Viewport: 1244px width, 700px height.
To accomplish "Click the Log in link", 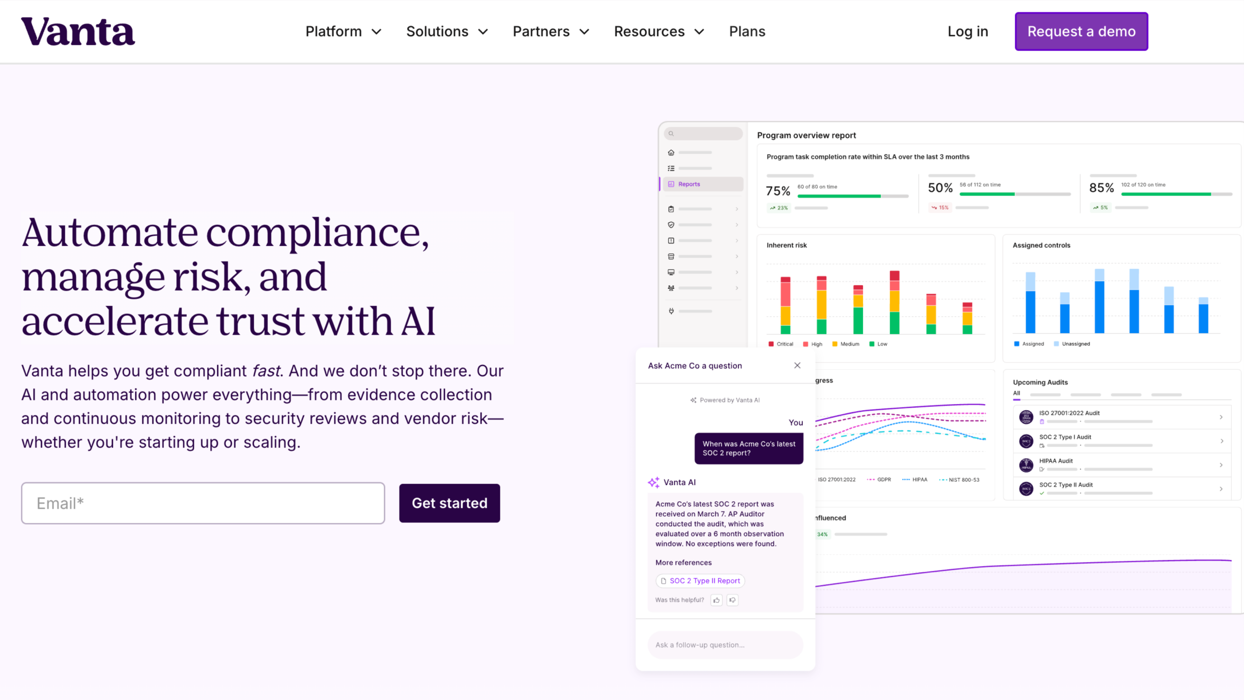I will 968,32.
